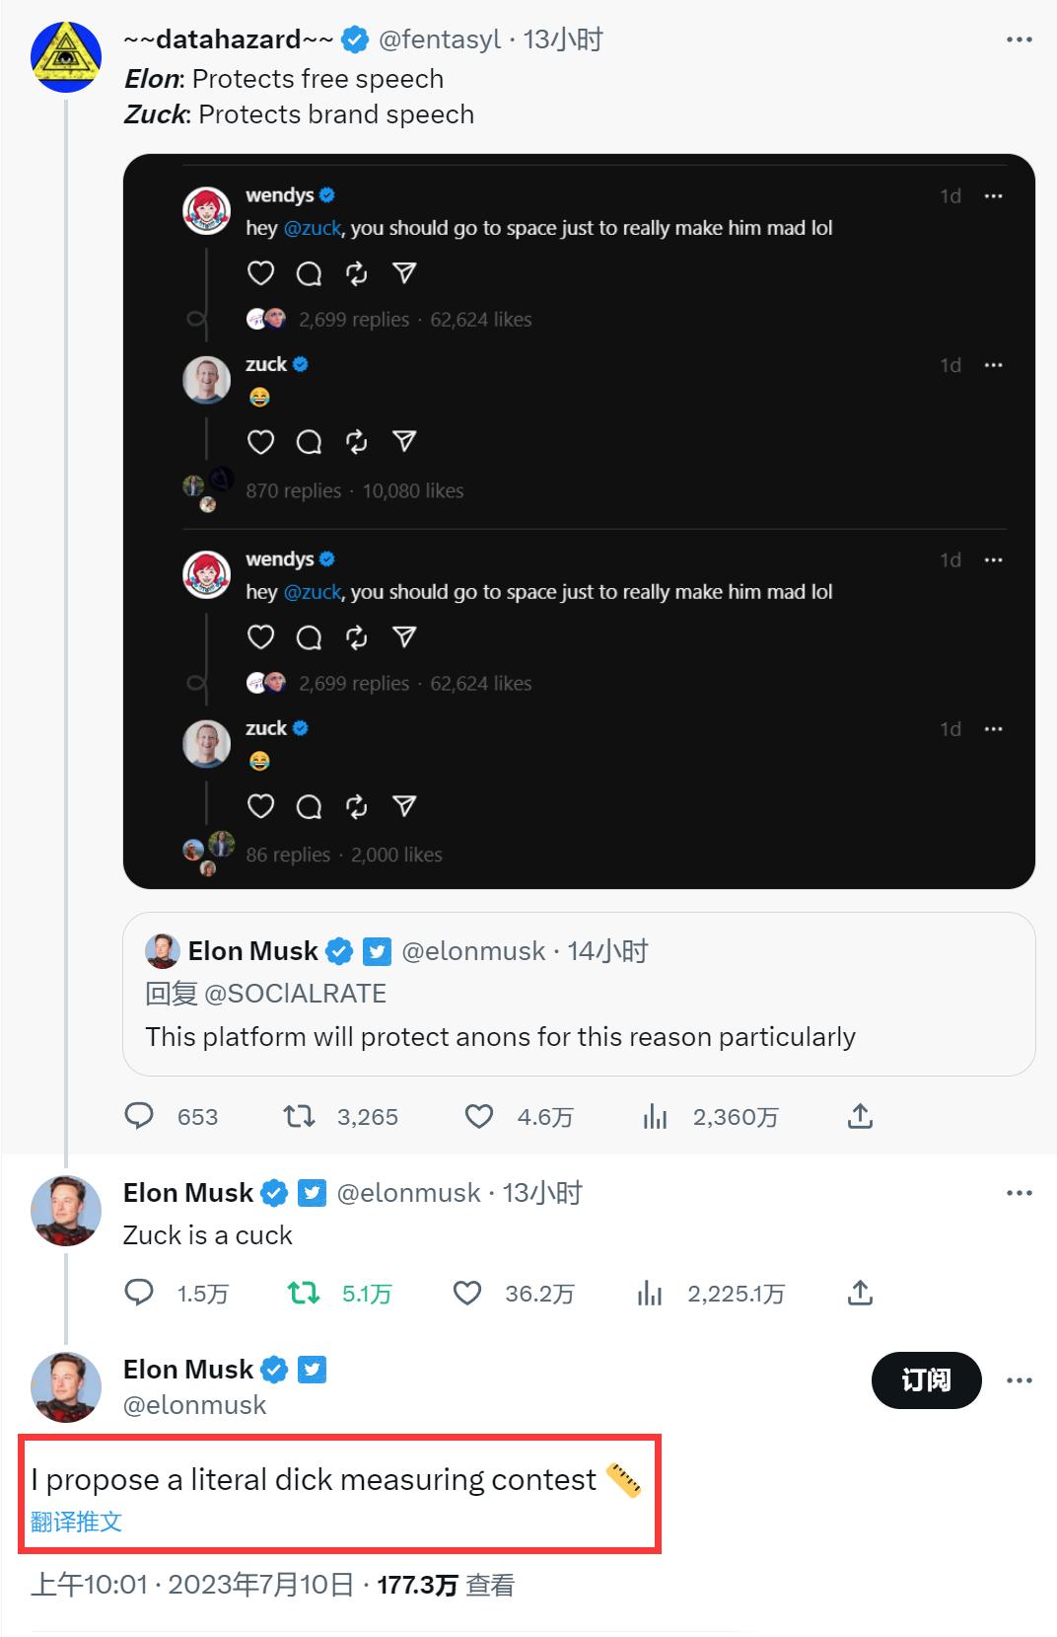Like the "Zuck is a cuck" tweet
Screen dimensions: 1057x1637
pyautogui.click(x=466, y=1293)
